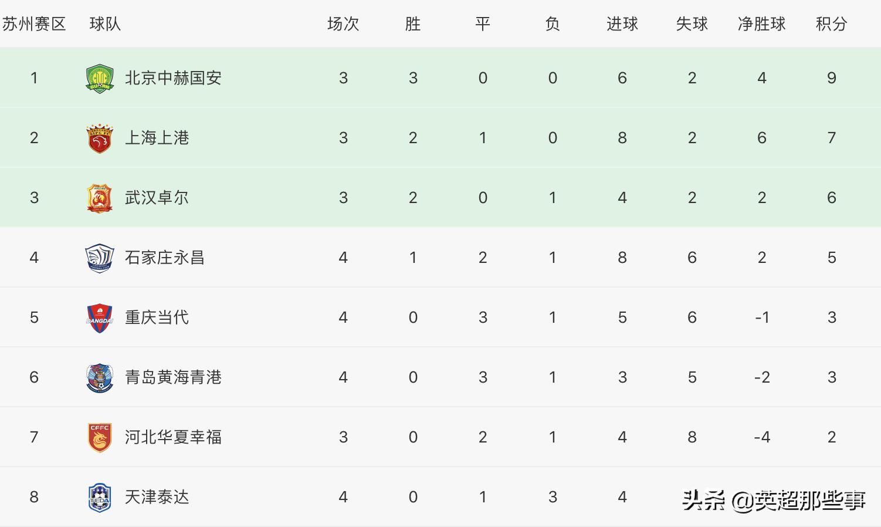Screen dimensions: 881x527
Task: Click the 头条 @英超那些事 watermark
Action: (x=774, y=500)
